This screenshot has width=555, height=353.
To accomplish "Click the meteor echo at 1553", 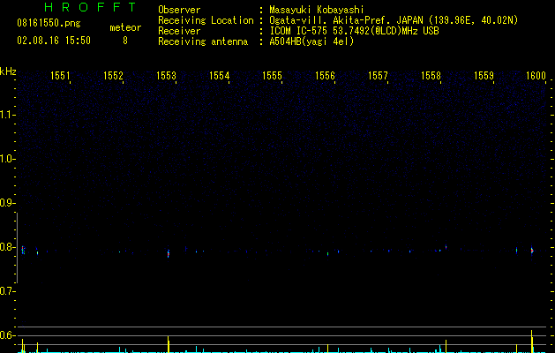I will click(169, 254).
